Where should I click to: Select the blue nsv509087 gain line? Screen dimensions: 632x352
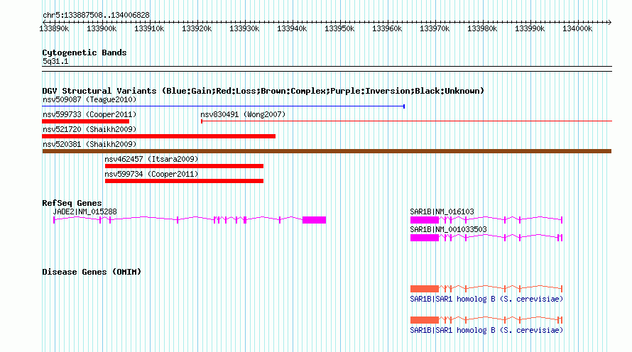pyautogui.click(x=223, y=106)
